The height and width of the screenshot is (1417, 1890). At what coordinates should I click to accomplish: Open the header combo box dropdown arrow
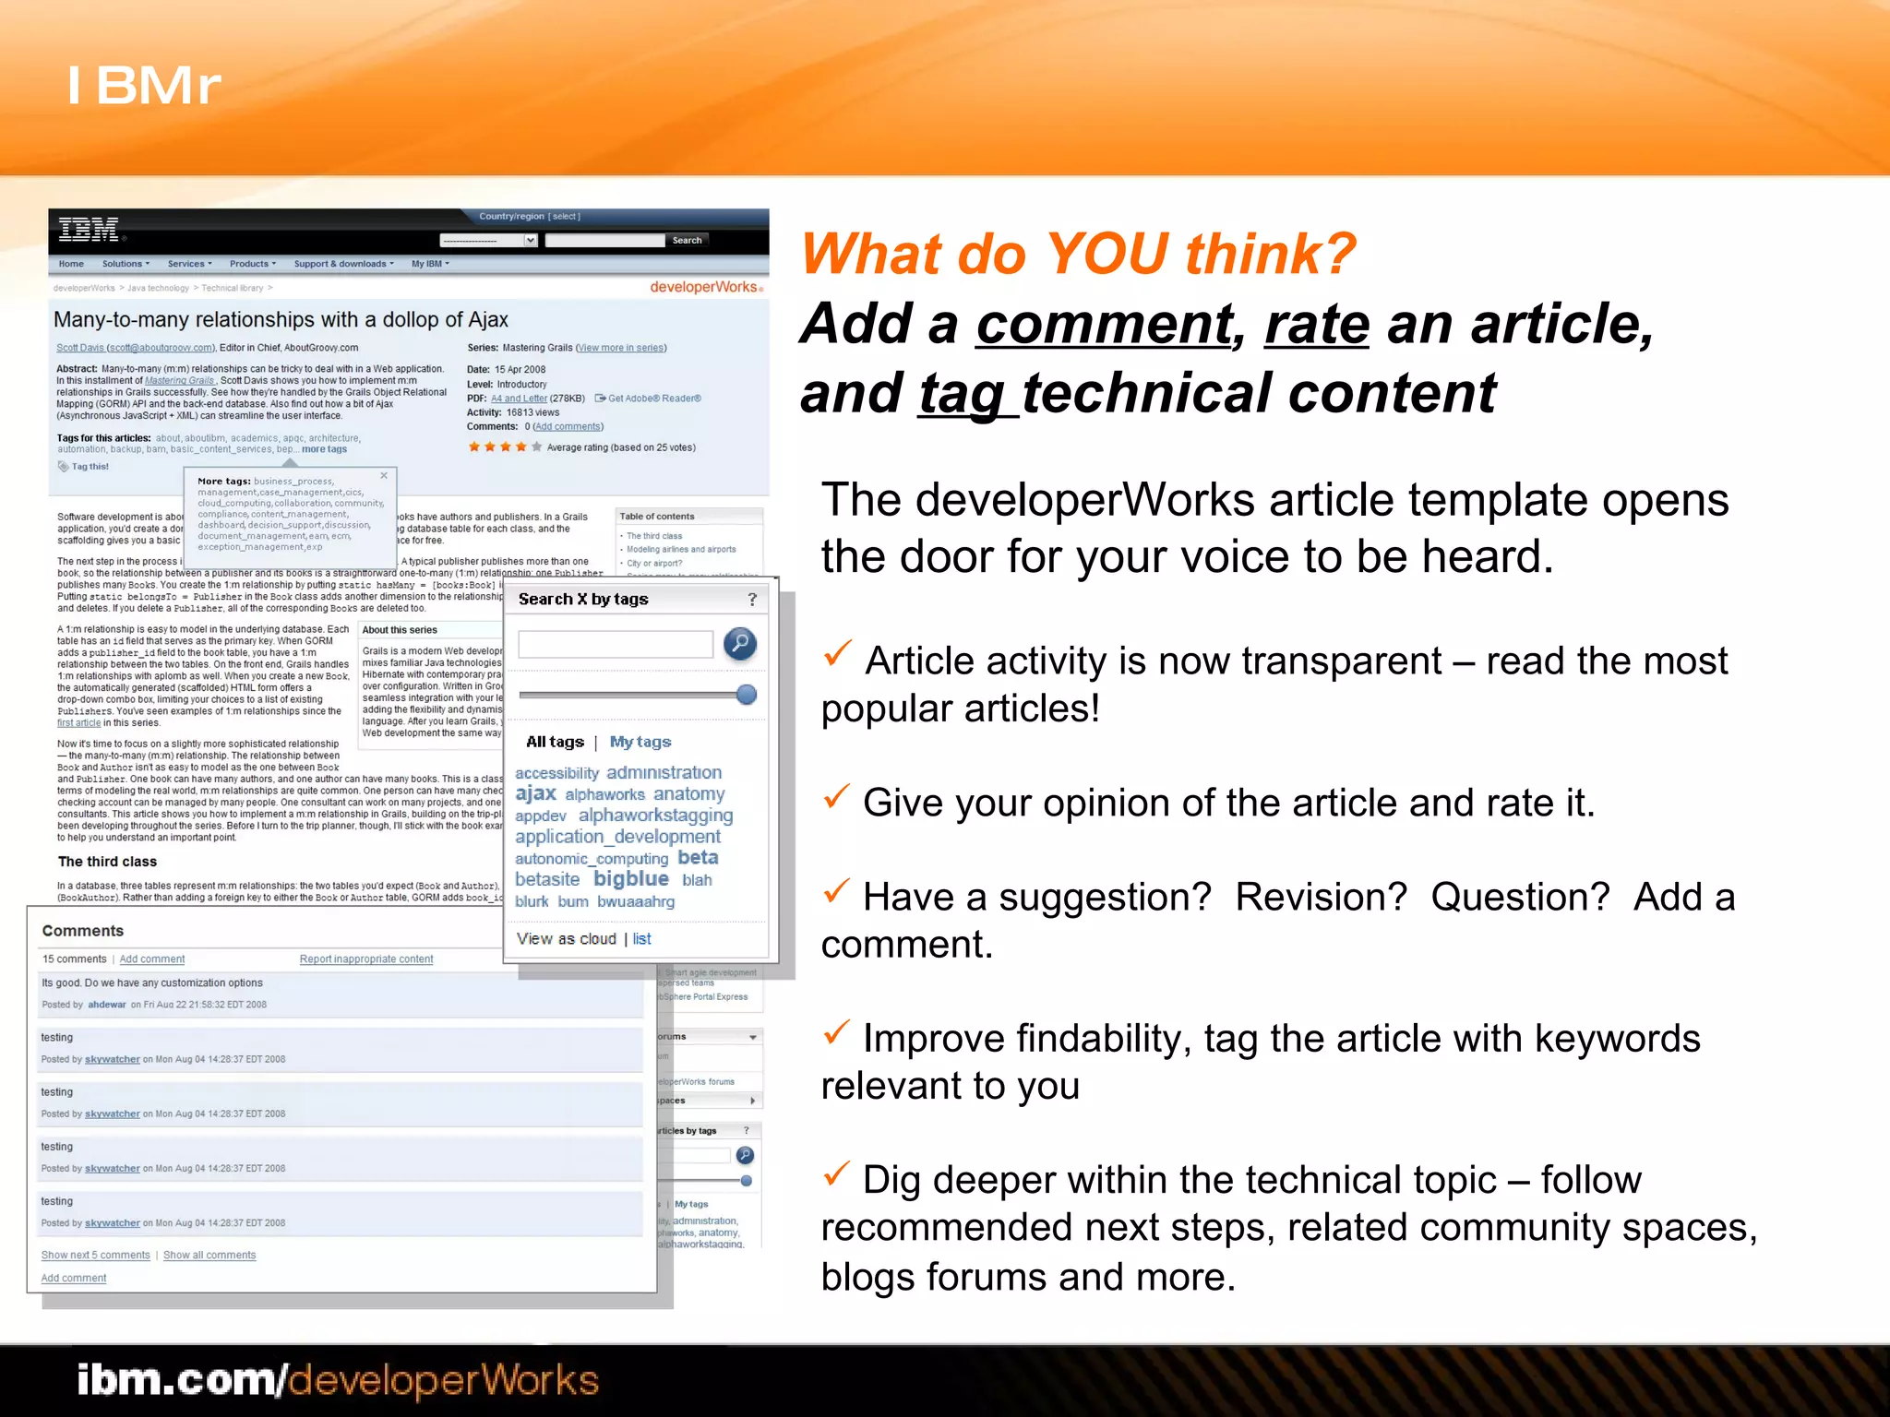pos(531,241)
